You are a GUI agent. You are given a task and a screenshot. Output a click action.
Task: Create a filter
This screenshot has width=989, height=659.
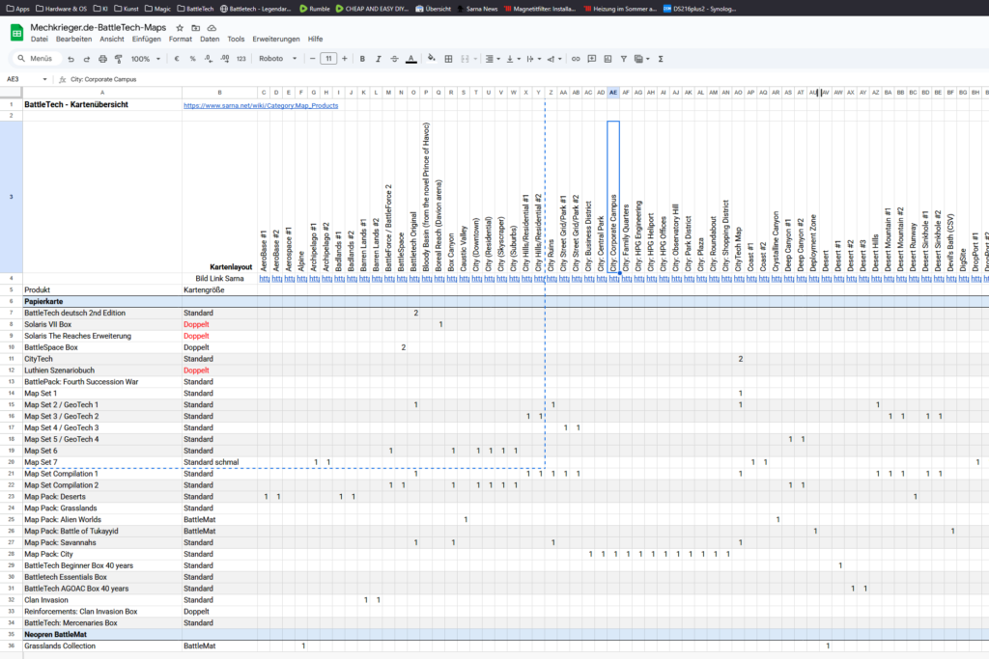(623, 59)
